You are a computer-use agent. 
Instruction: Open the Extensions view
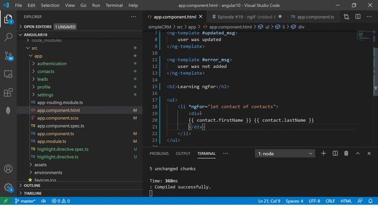click(x=8, y=92)
